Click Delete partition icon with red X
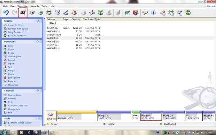This screenshot has height=135, width=216. 74,13
